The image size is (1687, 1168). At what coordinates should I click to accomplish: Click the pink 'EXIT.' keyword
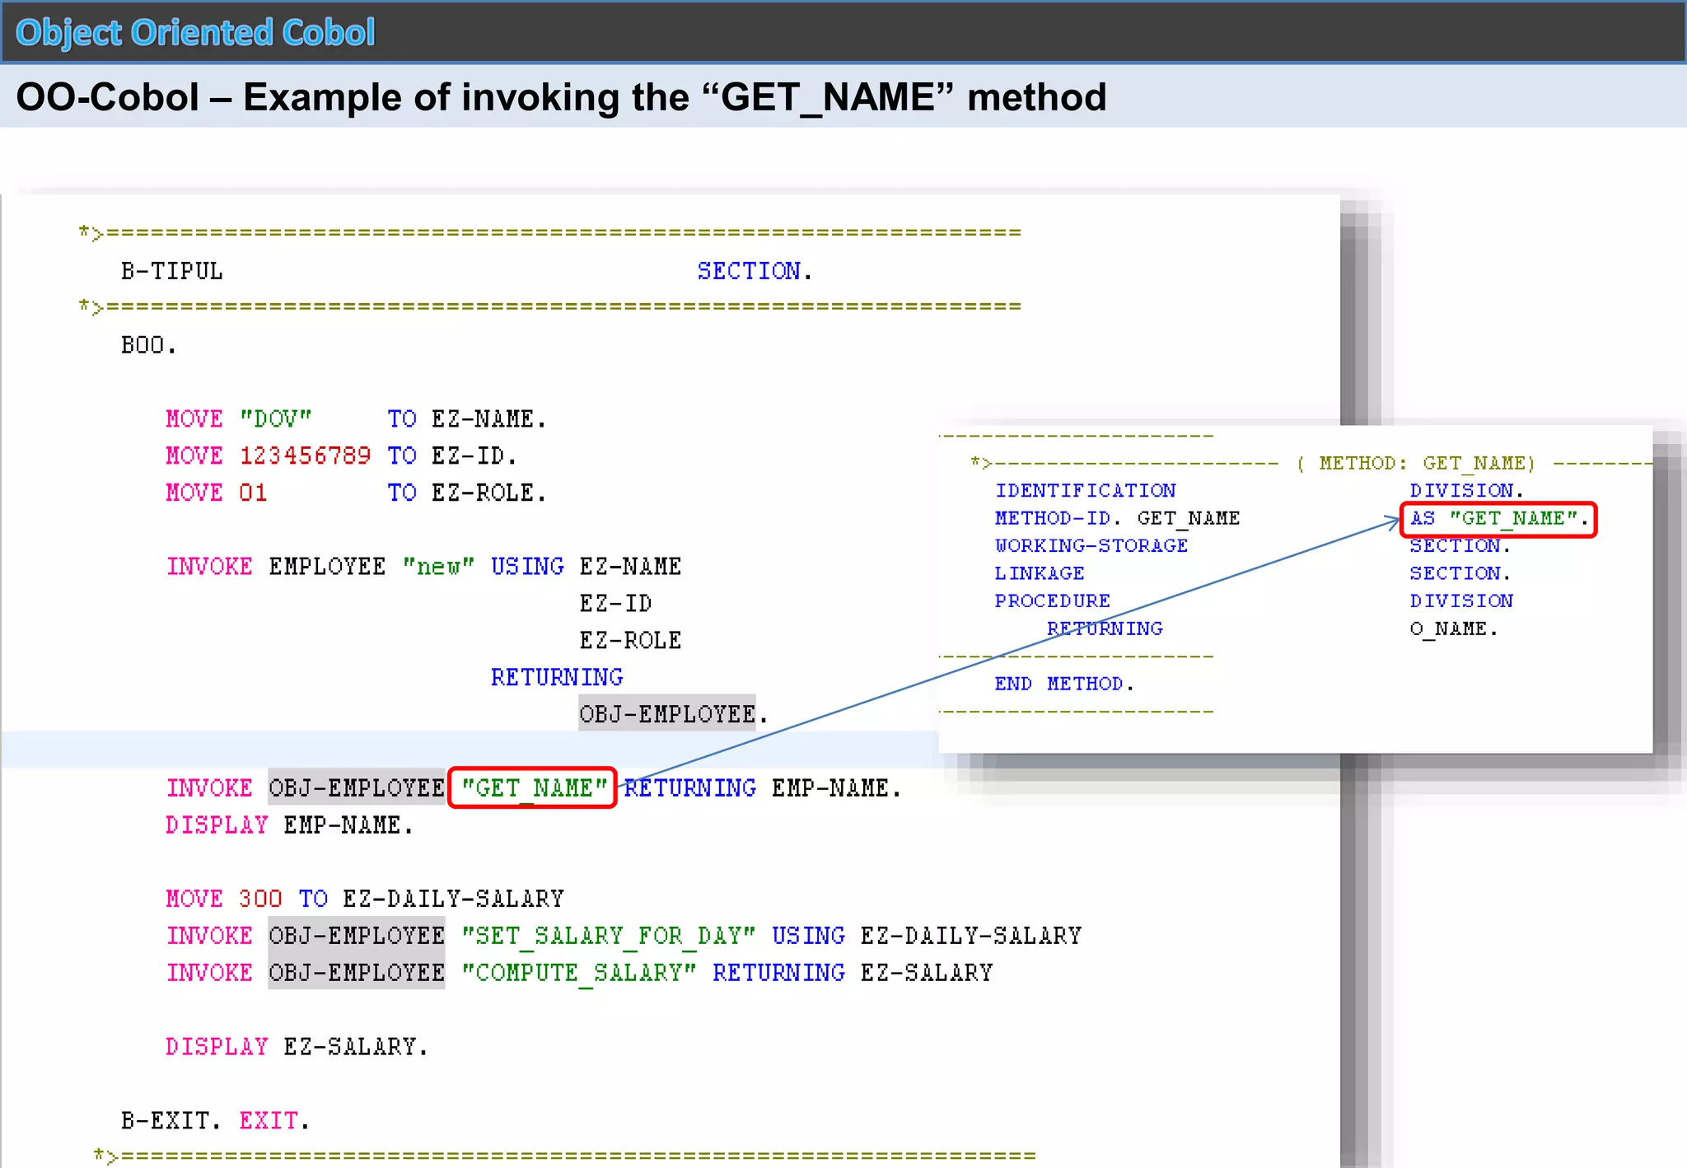pyautogui.click(x=274, y=1120)
